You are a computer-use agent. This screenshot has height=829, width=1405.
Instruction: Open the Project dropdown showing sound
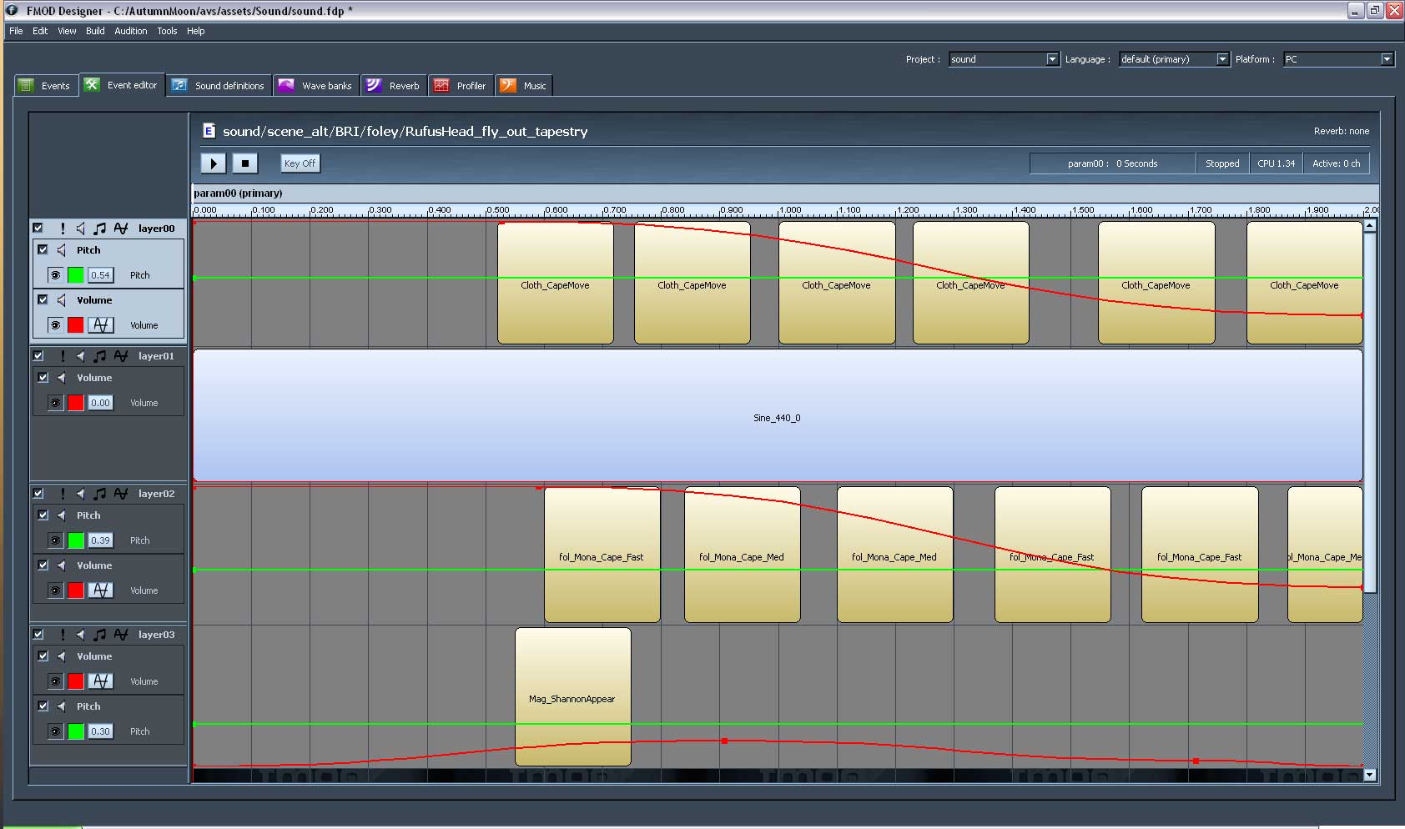pos(1004,59)
